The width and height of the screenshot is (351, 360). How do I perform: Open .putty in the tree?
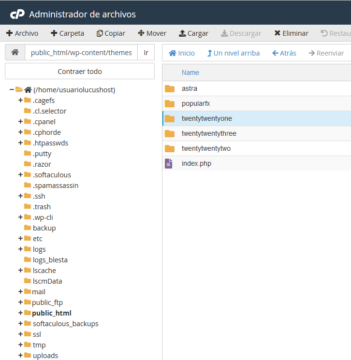pyautogui.click(x=42, y=154)
